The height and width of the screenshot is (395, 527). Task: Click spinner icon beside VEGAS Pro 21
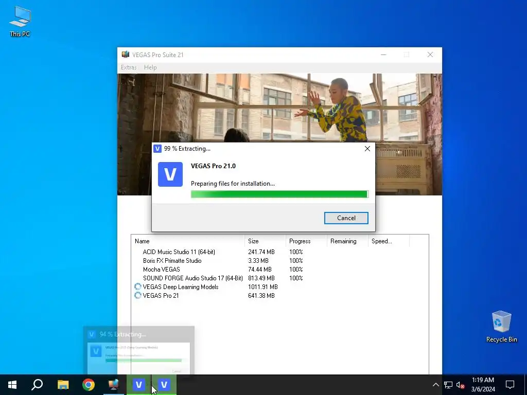137,295
